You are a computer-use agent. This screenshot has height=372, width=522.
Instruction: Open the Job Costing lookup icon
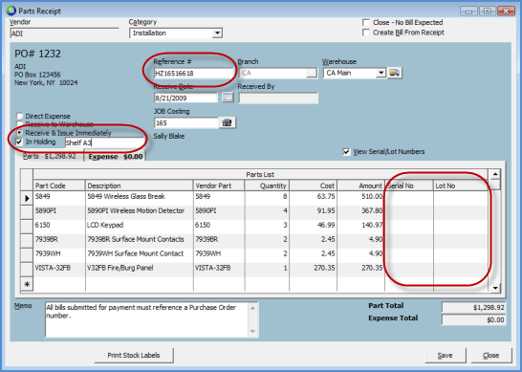227,122
